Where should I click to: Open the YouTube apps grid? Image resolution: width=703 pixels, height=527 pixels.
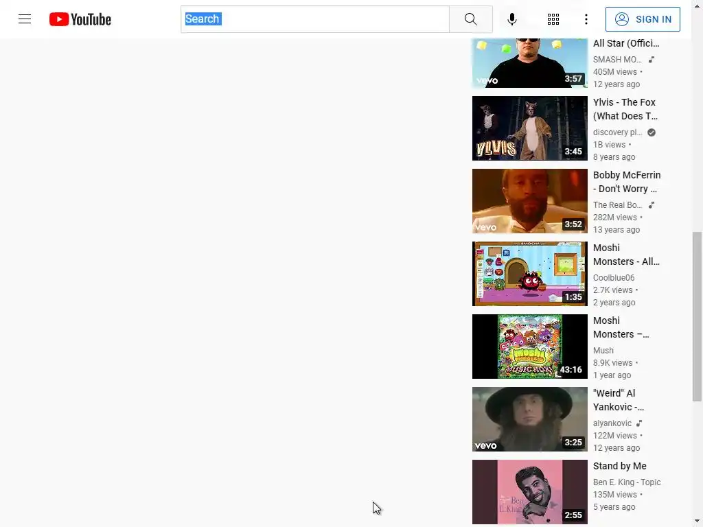[553, 19]
